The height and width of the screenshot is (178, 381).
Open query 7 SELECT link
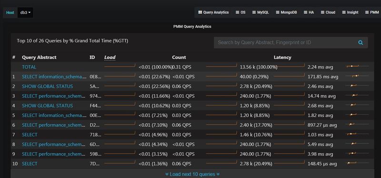pos(30,135)
